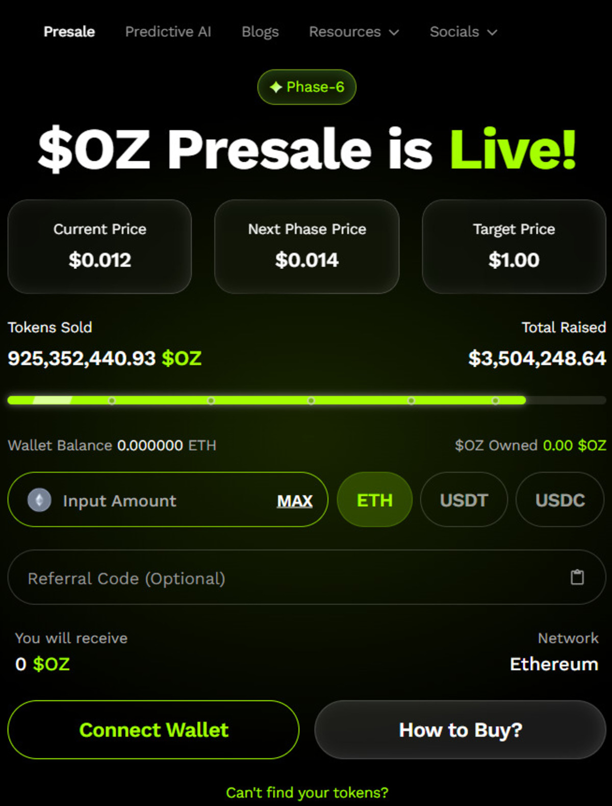Click the Current Price card
The width and height of the screenshot is (612, 806).
point(100,246)
